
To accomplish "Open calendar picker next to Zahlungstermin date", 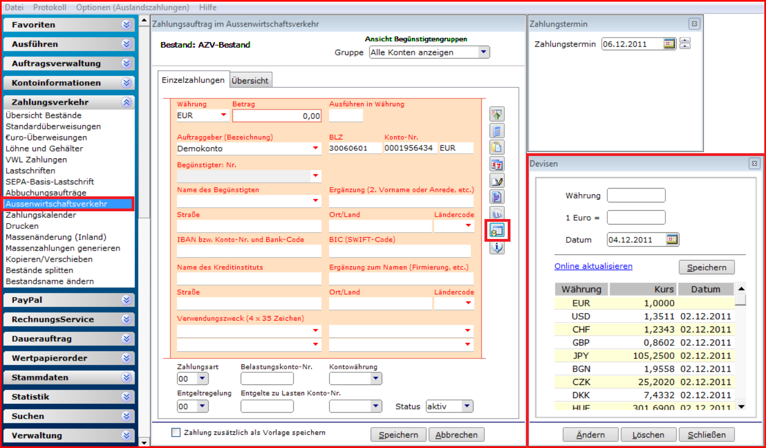I will click(669, 44).
